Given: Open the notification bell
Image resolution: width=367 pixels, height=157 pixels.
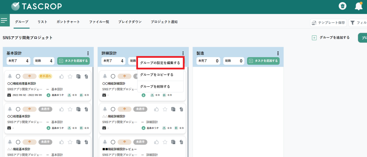Looking at the screenshot, I should (358, 6).
